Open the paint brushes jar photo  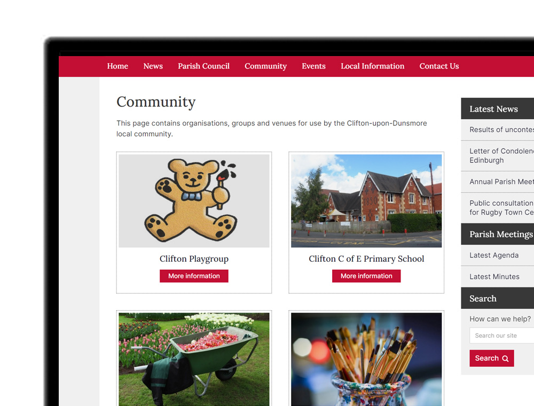point(366,360)
